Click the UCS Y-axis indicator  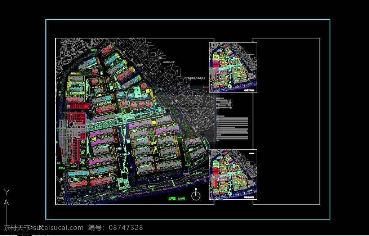(x=6, y=207)
